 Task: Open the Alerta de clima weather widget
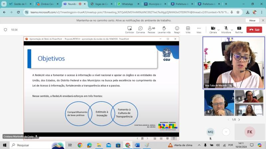coord(180,145)
